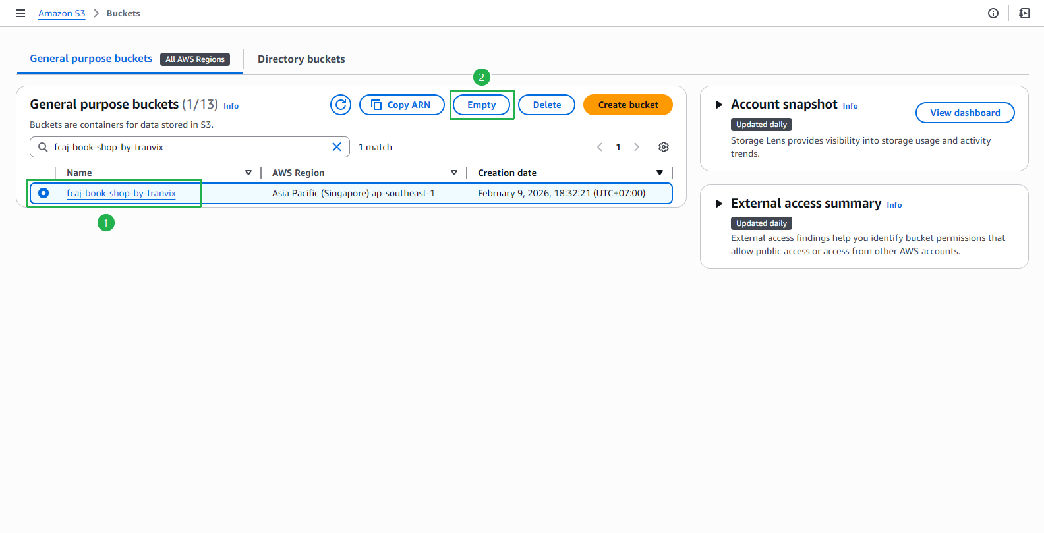The width and height of the screenshot is (1044, 533).
Task: Sort by AWS Region column arrow
Action: [454, 173]
